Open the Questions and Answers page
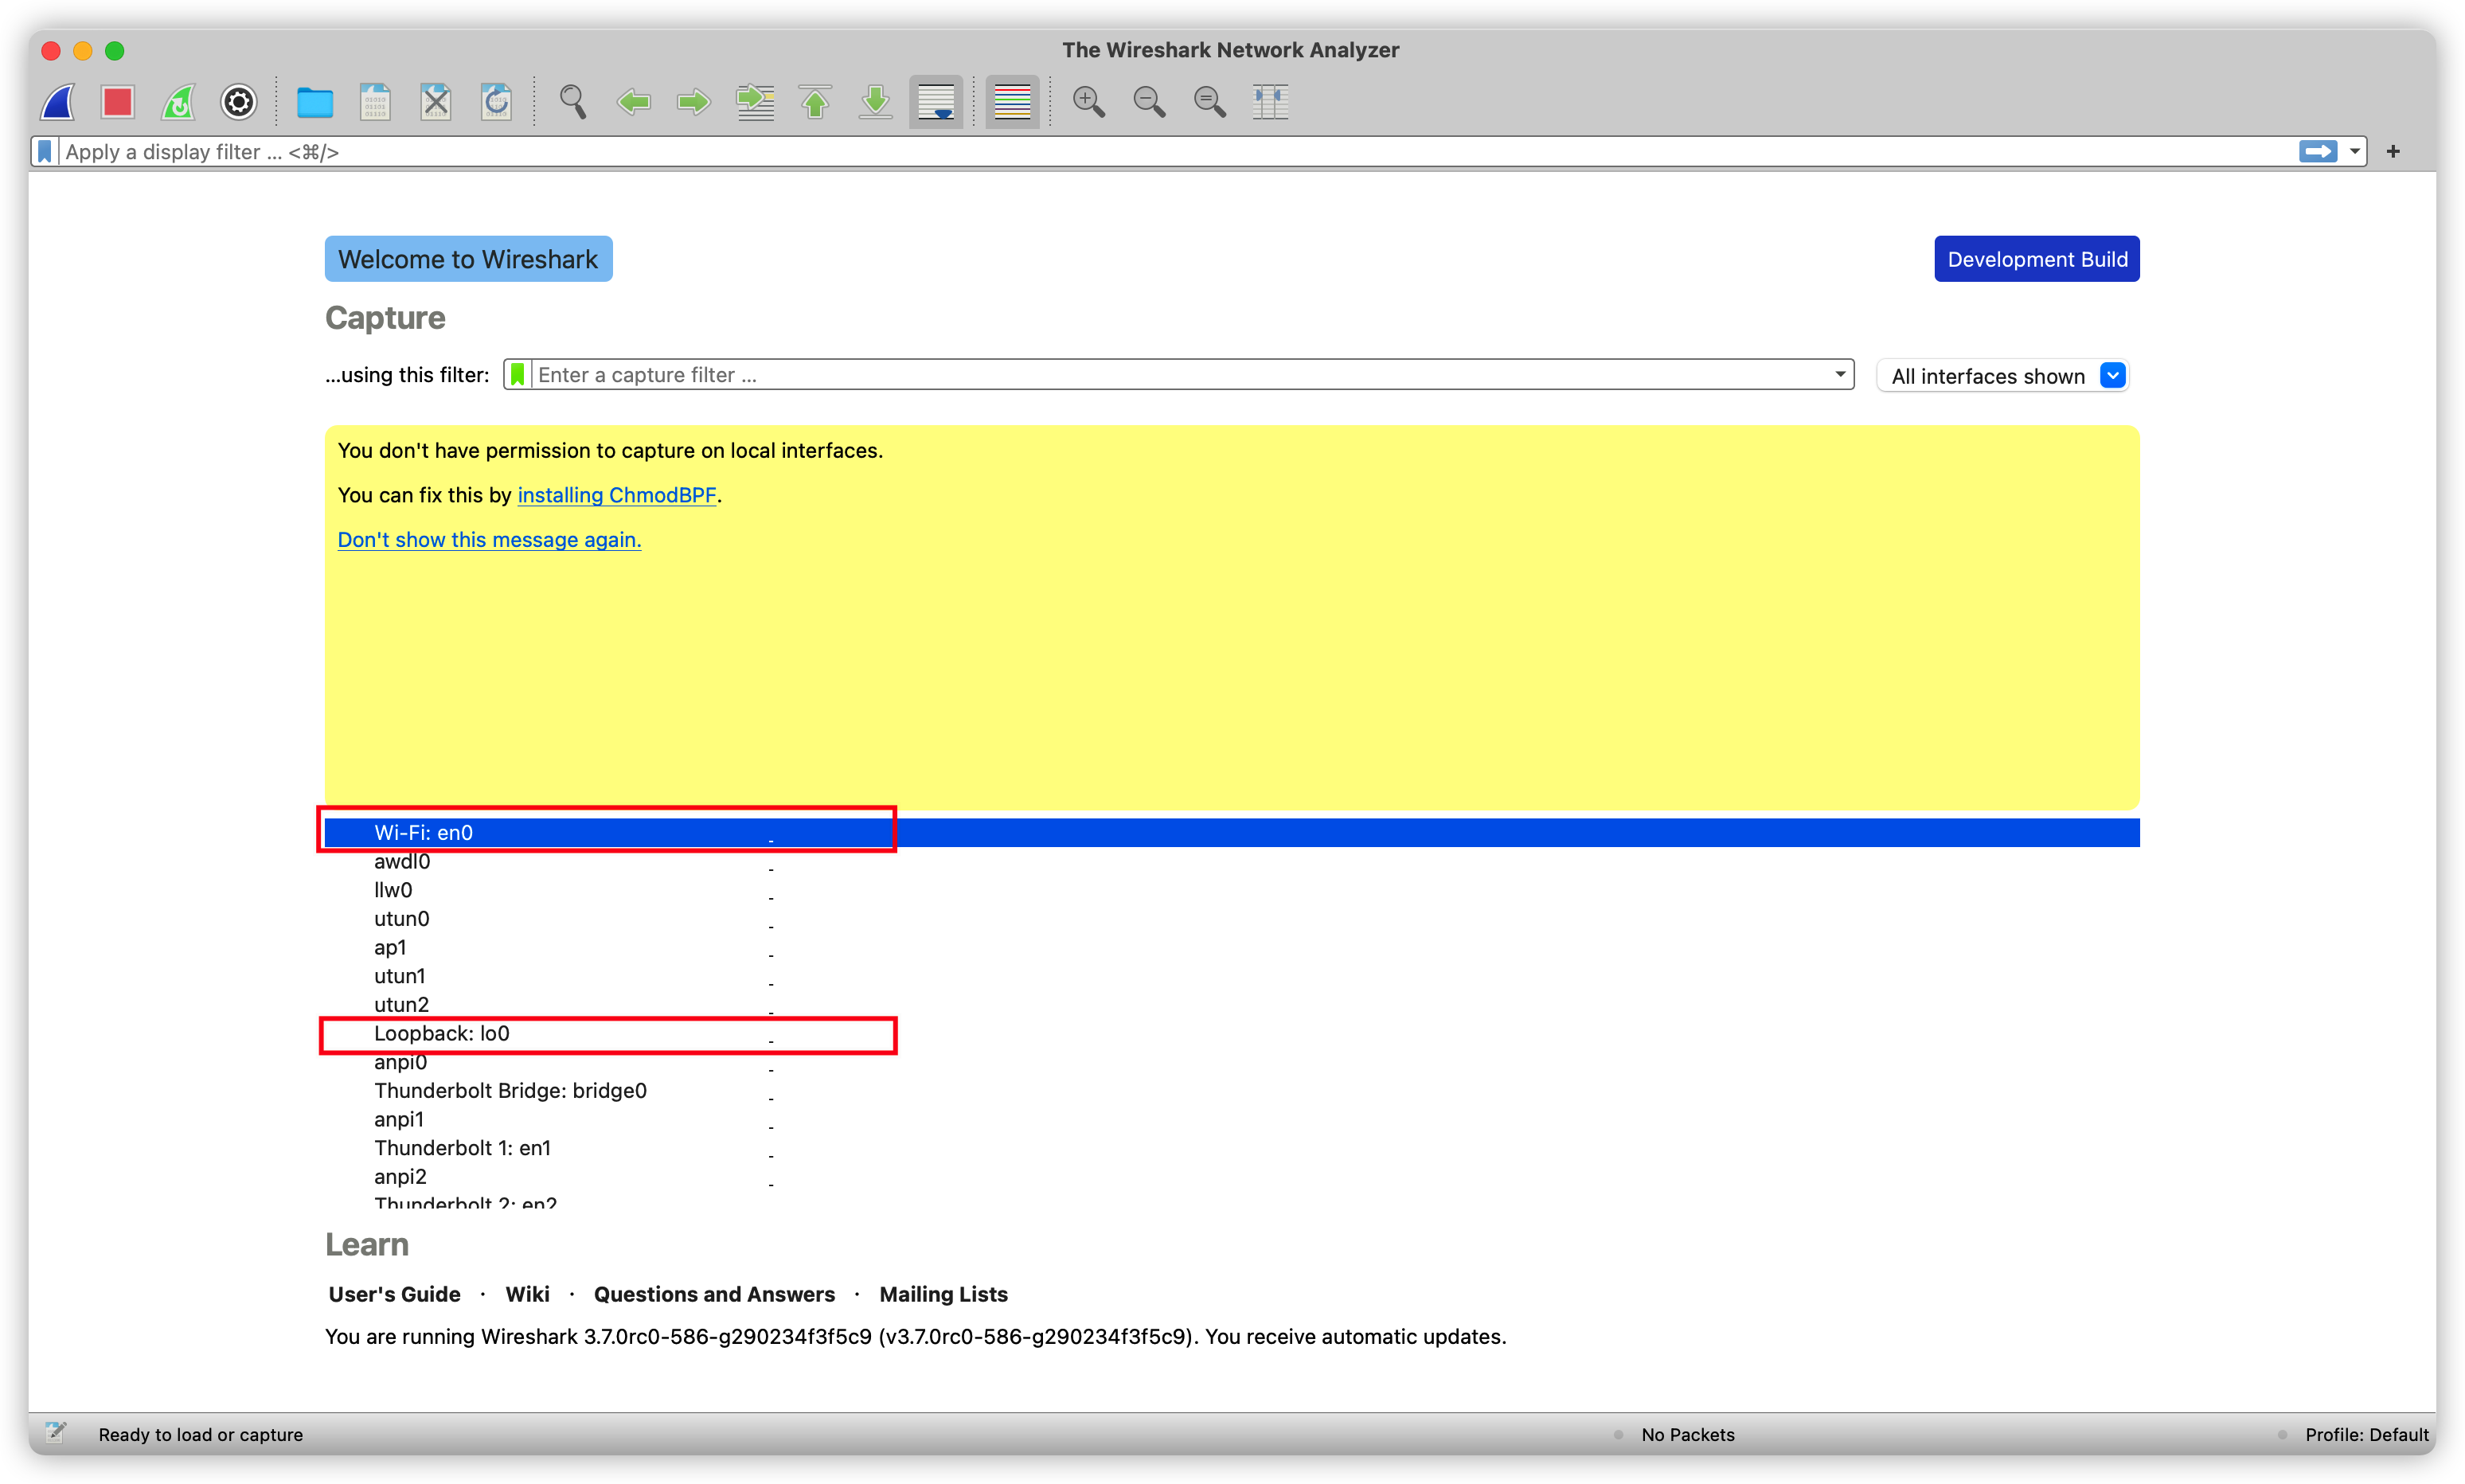 [x=714, y=1293]
